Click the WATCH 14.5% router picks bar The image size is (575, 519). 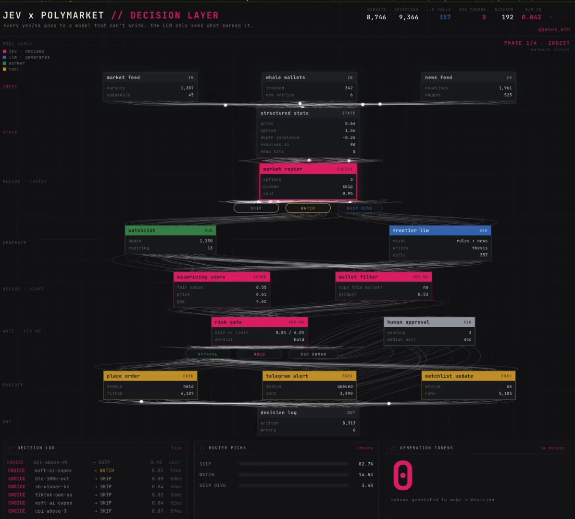click(x=293, y=475)
